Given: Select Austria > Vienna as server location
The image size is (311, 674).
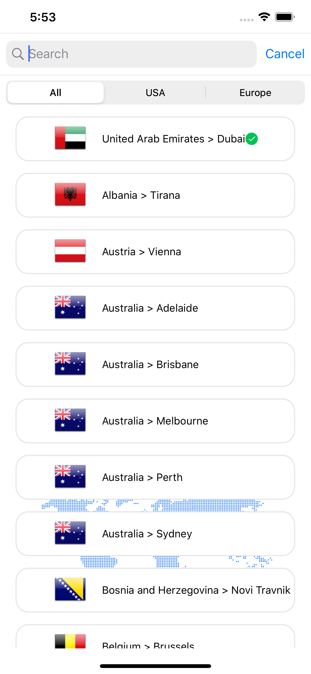Looking at the screenshot, I should [155, 251].
